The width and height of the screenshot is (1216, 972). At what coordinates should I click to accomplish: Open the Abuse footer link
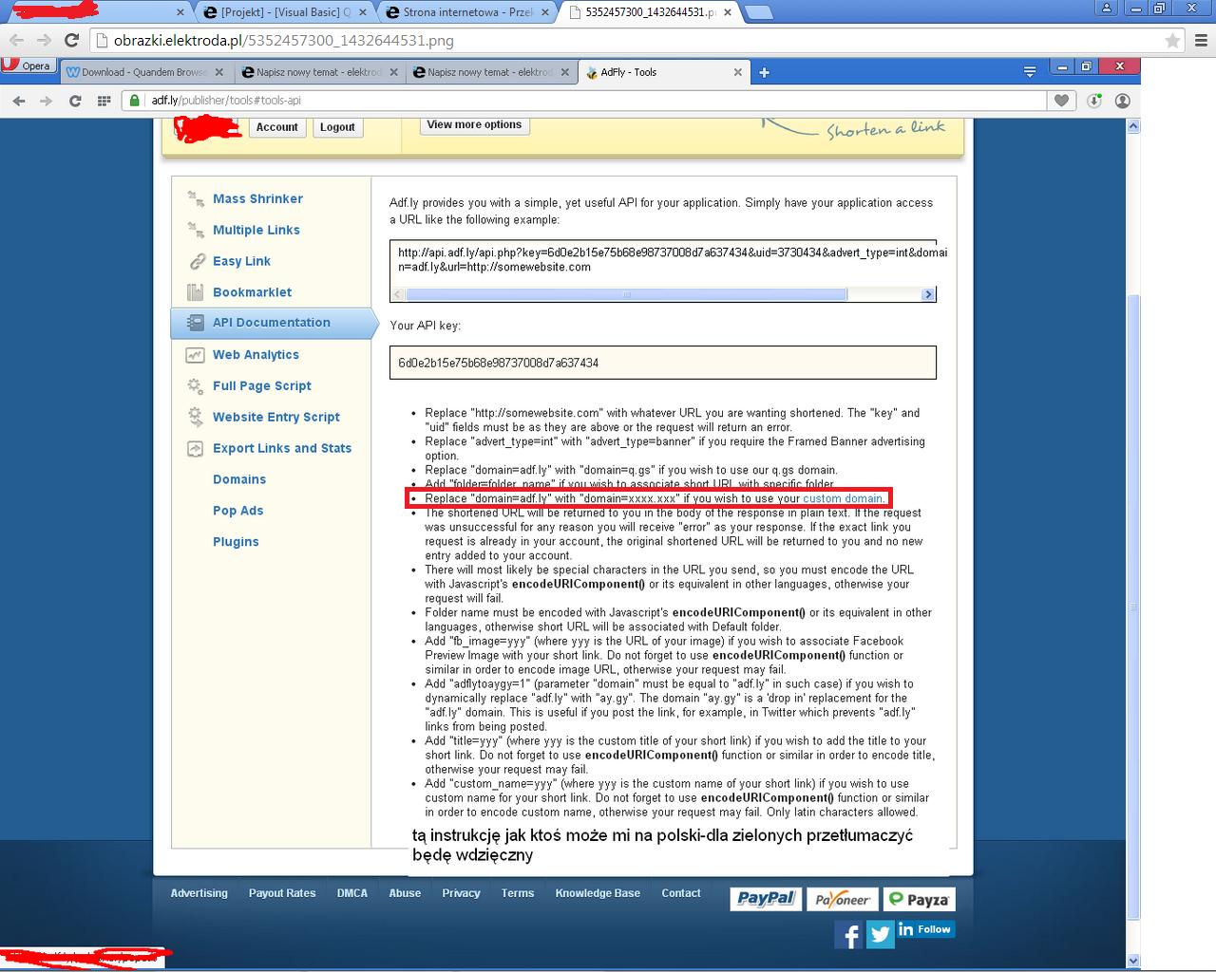click(x=405, y=893)
